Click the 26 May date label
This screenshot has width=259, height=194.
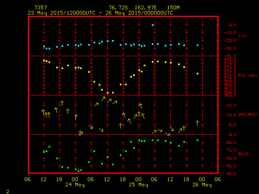[x=201, y=185]
